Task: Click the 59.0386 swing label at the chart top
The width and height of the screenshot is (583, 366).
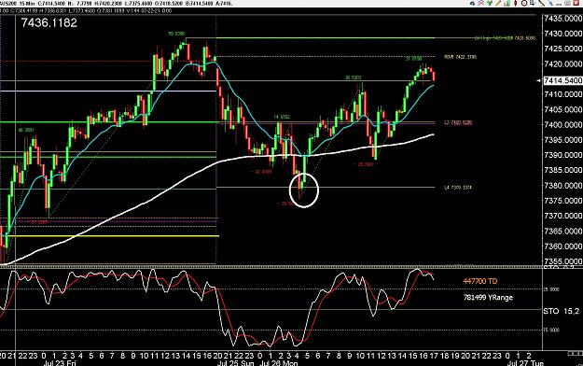Action: 176,34
